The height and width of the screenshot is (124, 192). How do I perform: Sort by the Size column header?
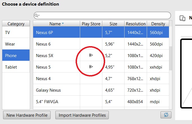click(x=113, y=24)
